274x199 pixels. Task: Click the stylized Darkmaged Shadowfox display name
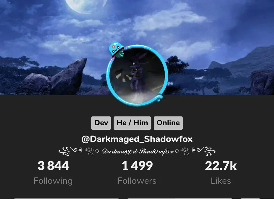pos(138,151)
